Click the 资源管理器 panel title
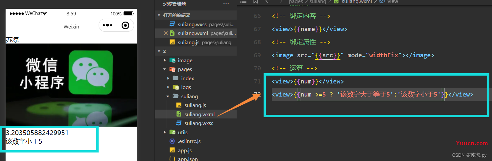This screenshot has width=492, height=161. click(x=175, y=4)
